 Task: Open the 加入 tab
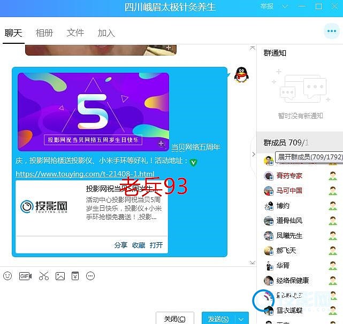click(x=106, y=33)
